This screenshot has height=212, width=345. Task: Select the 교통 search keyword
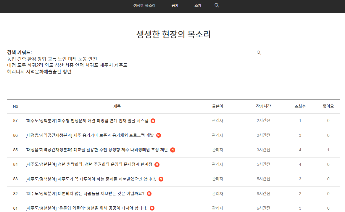52,59
